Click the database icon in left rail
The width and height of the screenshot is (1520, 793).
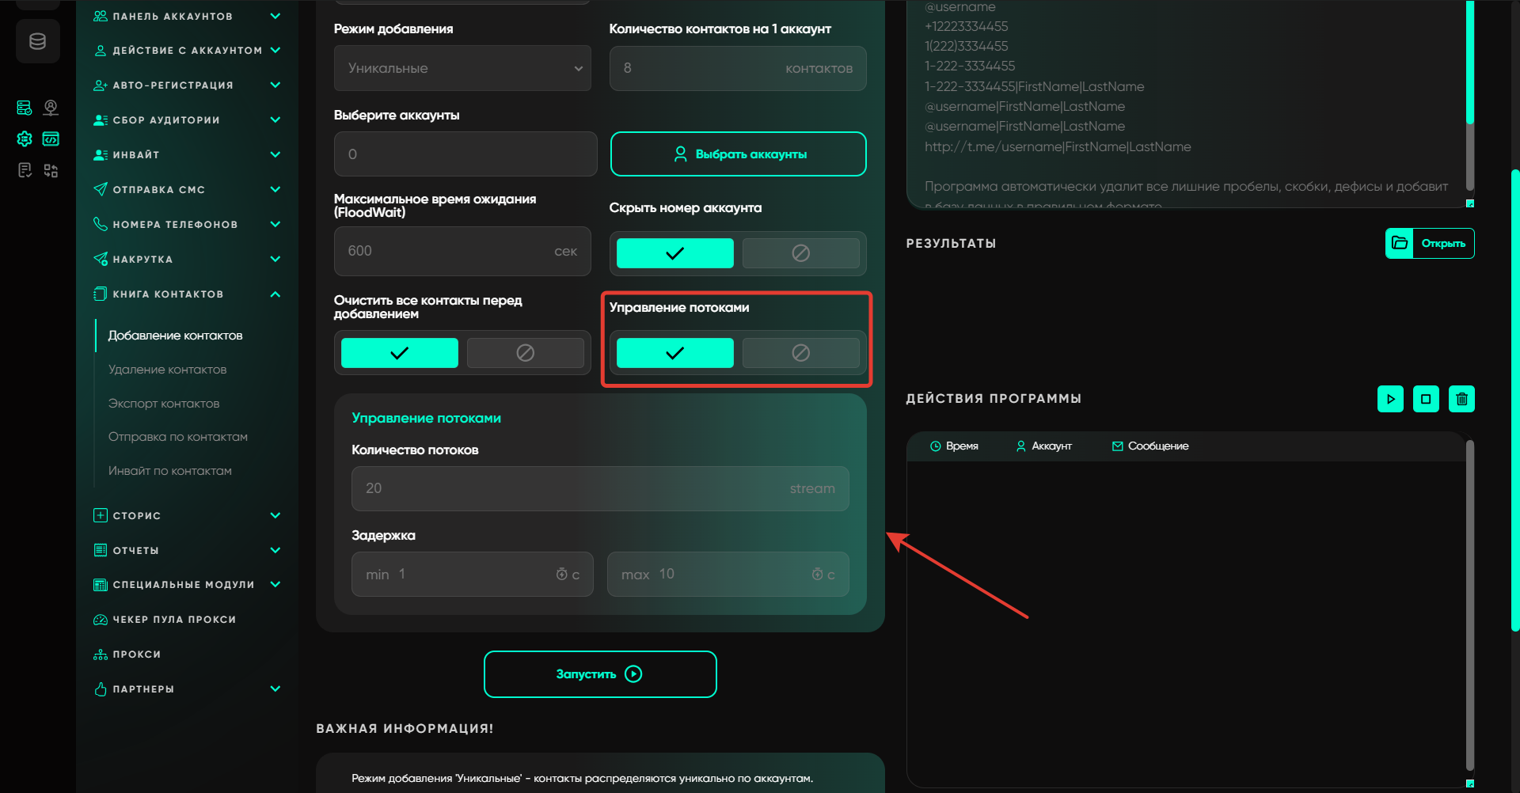(37, 41)
